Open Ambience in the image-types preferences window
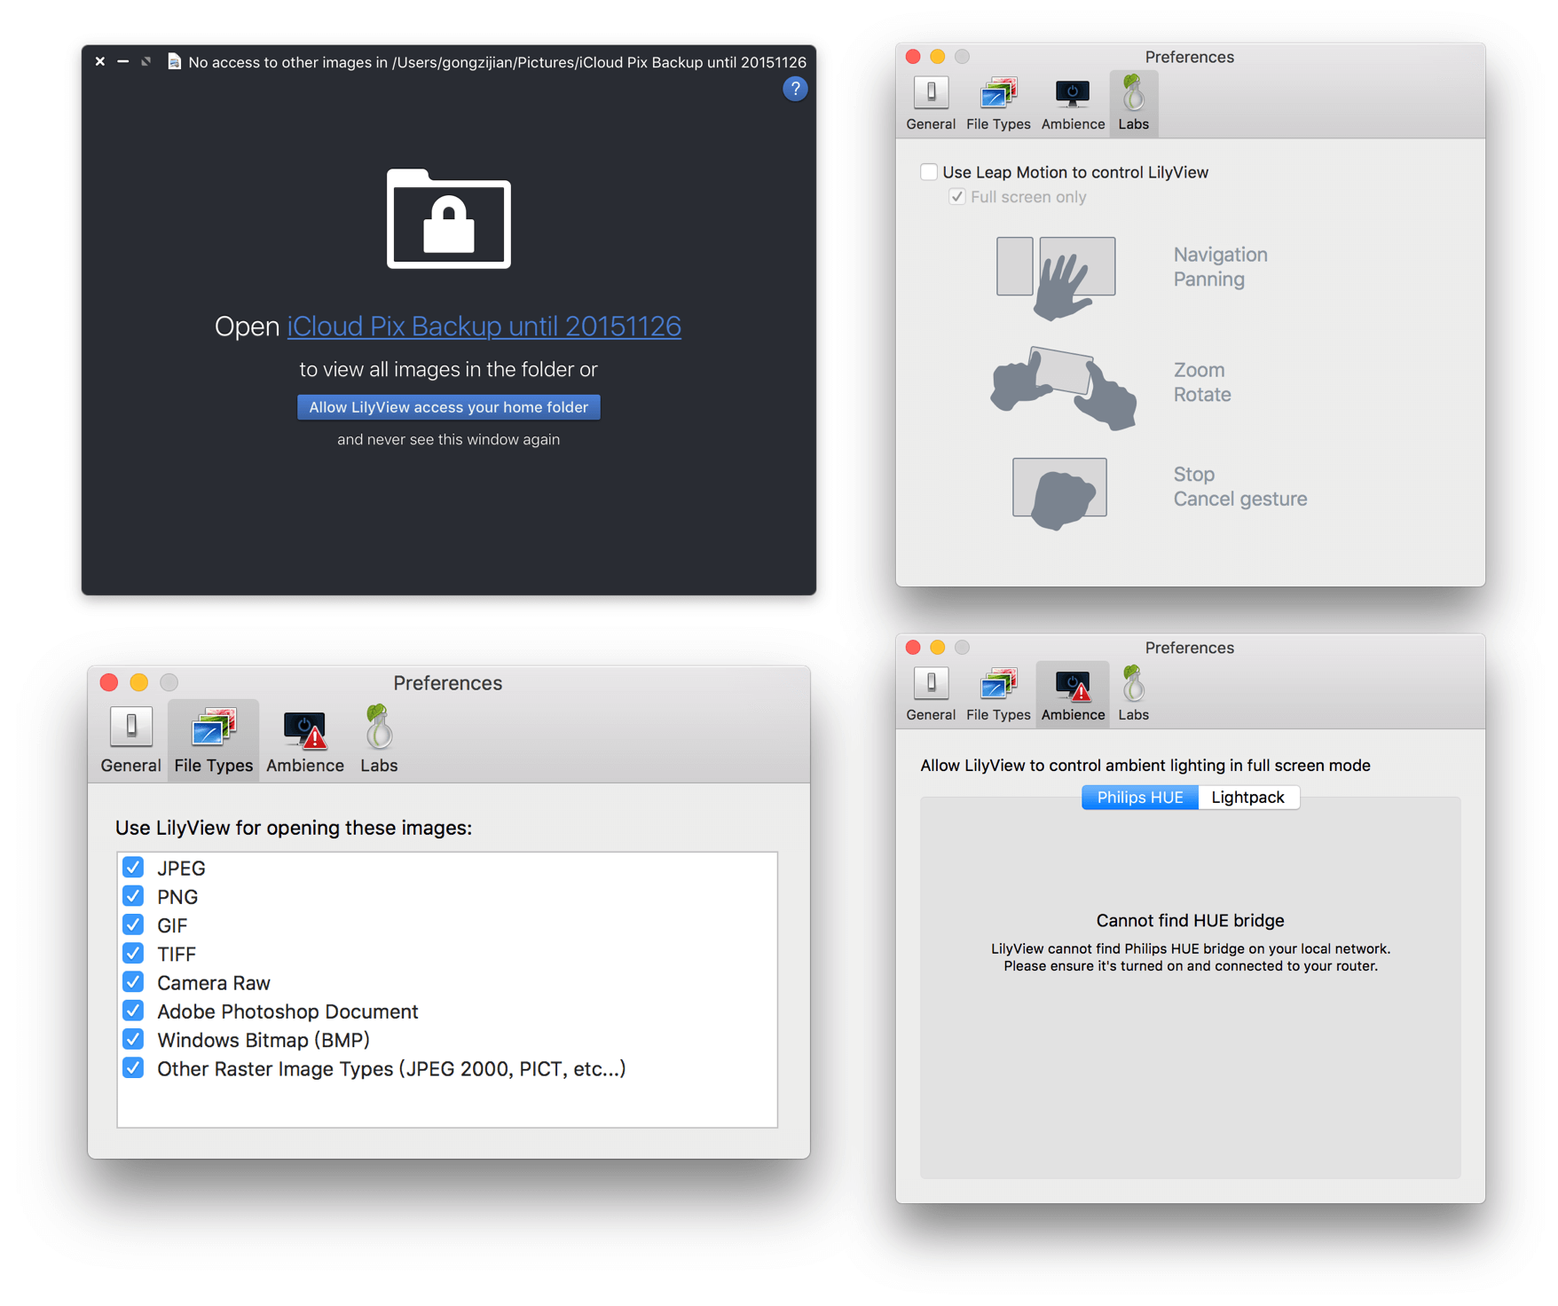1558x1306 pixels. pyautogui.click(x=304, y=740)
